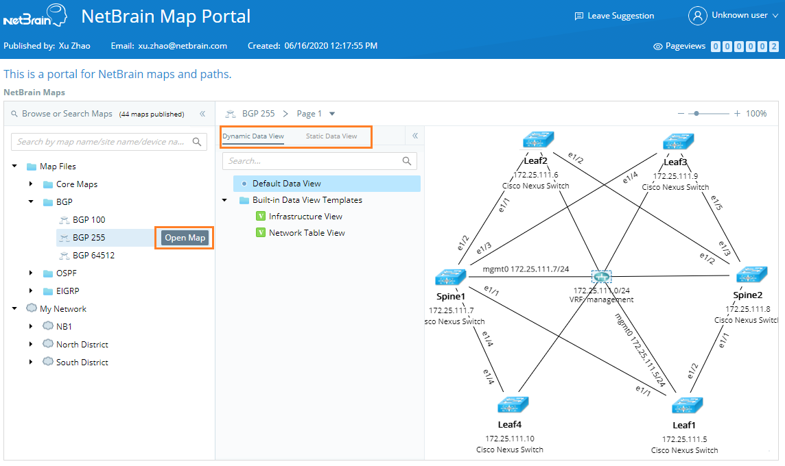Click the Open Map button for BGP 255

point(184,237)
